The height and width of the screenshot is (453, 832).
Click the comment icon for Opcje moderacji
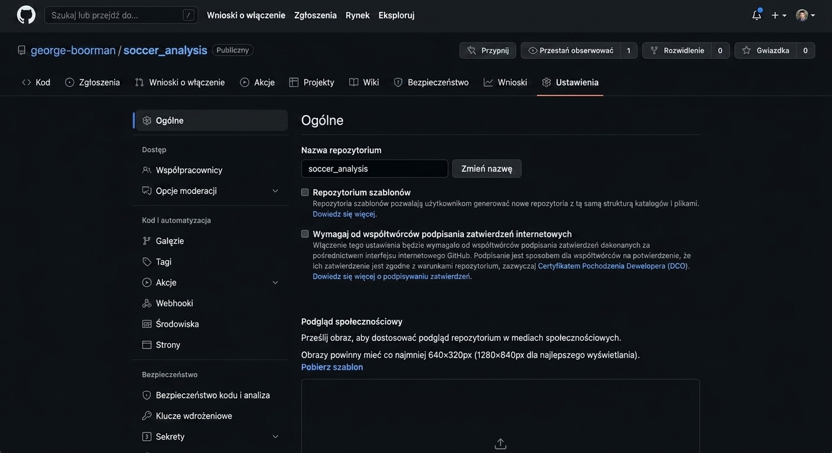coord(147,191)
